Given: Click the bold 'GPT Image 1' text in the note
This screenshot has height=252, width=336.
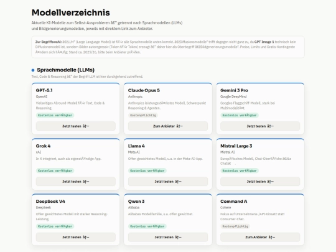Looking at the screenshot, I should [x=264, y=42].
